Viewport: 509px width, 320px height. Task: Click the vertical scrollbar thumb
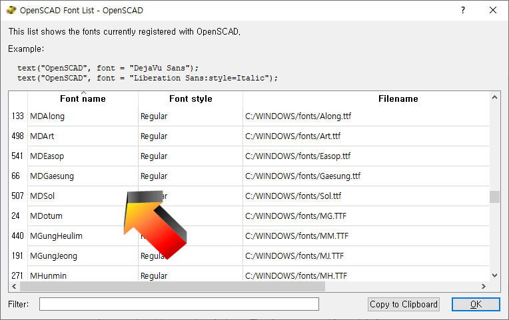(x=494, y=197)
